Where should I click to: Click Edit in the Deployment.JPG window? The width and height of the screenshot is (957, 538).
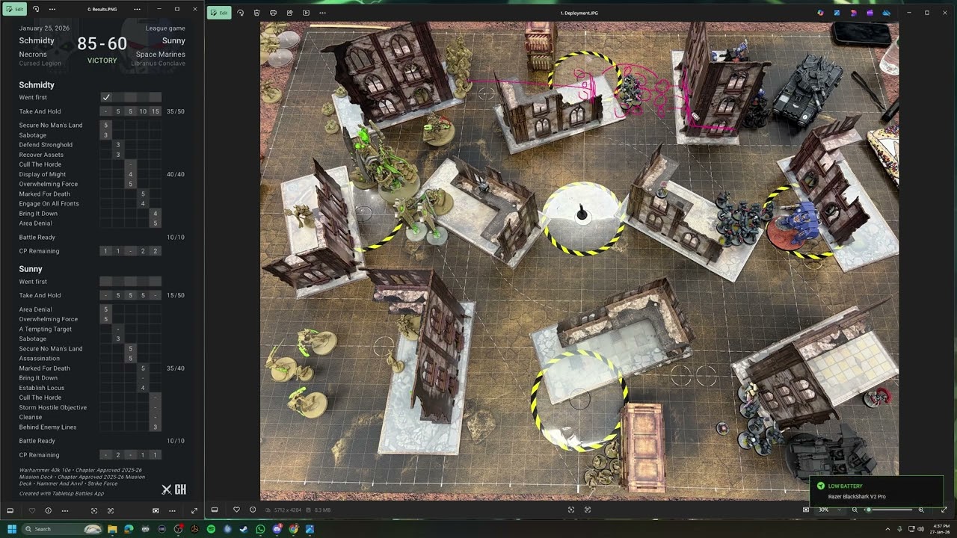point(219,13)
